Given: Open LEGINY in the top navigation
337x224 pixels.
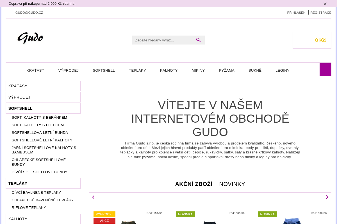Looking at the screenshot, I should (283, 70).
